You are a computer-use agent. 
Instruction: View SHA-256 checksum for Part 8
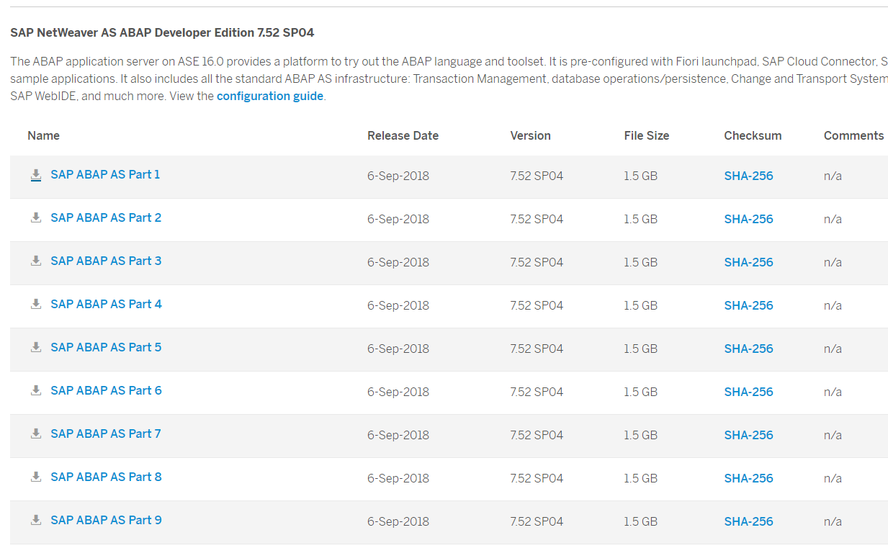748,478
